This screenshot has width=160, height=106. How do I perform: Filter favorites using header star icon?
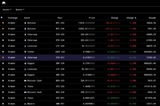click(x=2, y=17)
